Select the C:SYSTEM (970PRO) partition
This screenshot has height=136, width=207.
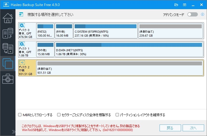pyautogui.click(x=106, y=31)
